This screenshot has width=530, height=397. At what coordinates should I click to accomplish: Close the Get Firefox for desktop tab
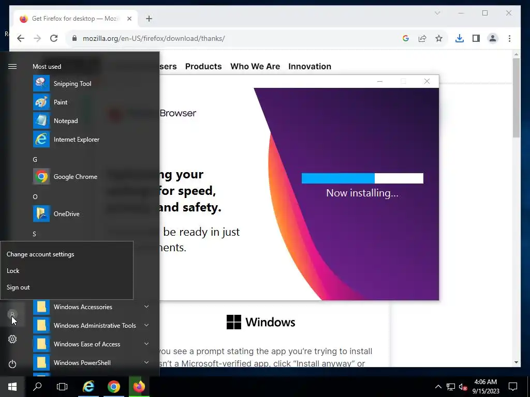coord(129,19)
